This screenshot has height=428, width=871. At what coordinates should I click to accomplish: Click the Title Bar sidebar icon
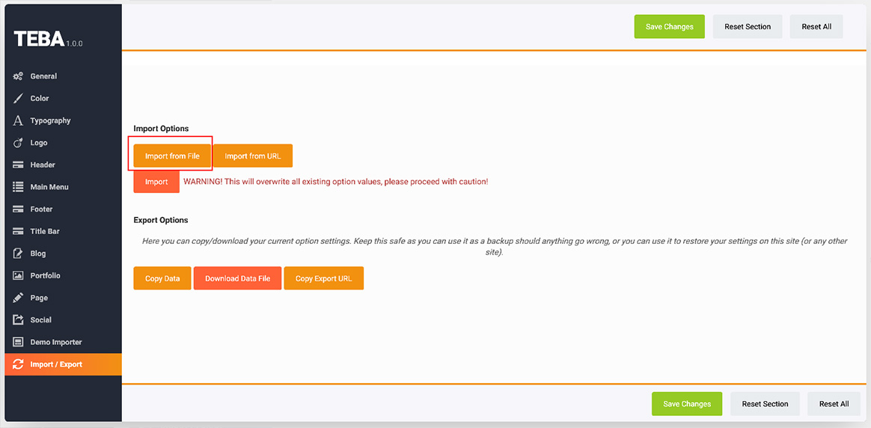click(x=18, y=231)
